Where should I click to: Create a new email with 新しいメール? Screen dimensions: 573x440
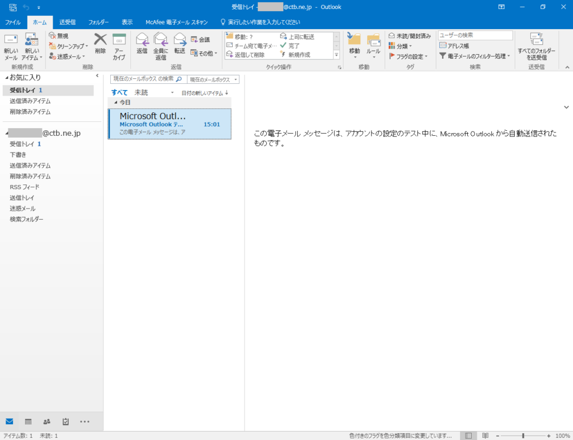tap(11, 47)
